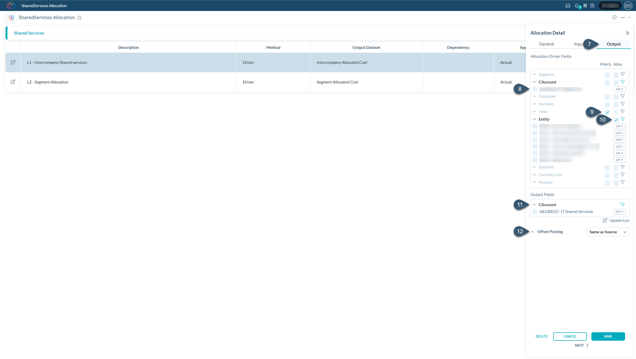Viewport: 636px width, 359px height.
Task: Open an LM dropdown under Entity
Action: 619,126
